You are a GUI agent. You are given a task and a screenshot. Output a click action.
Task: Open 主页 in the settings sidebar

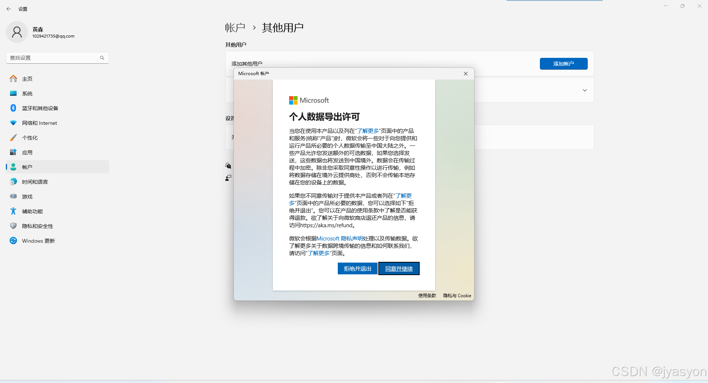click(x=58, y=78)
